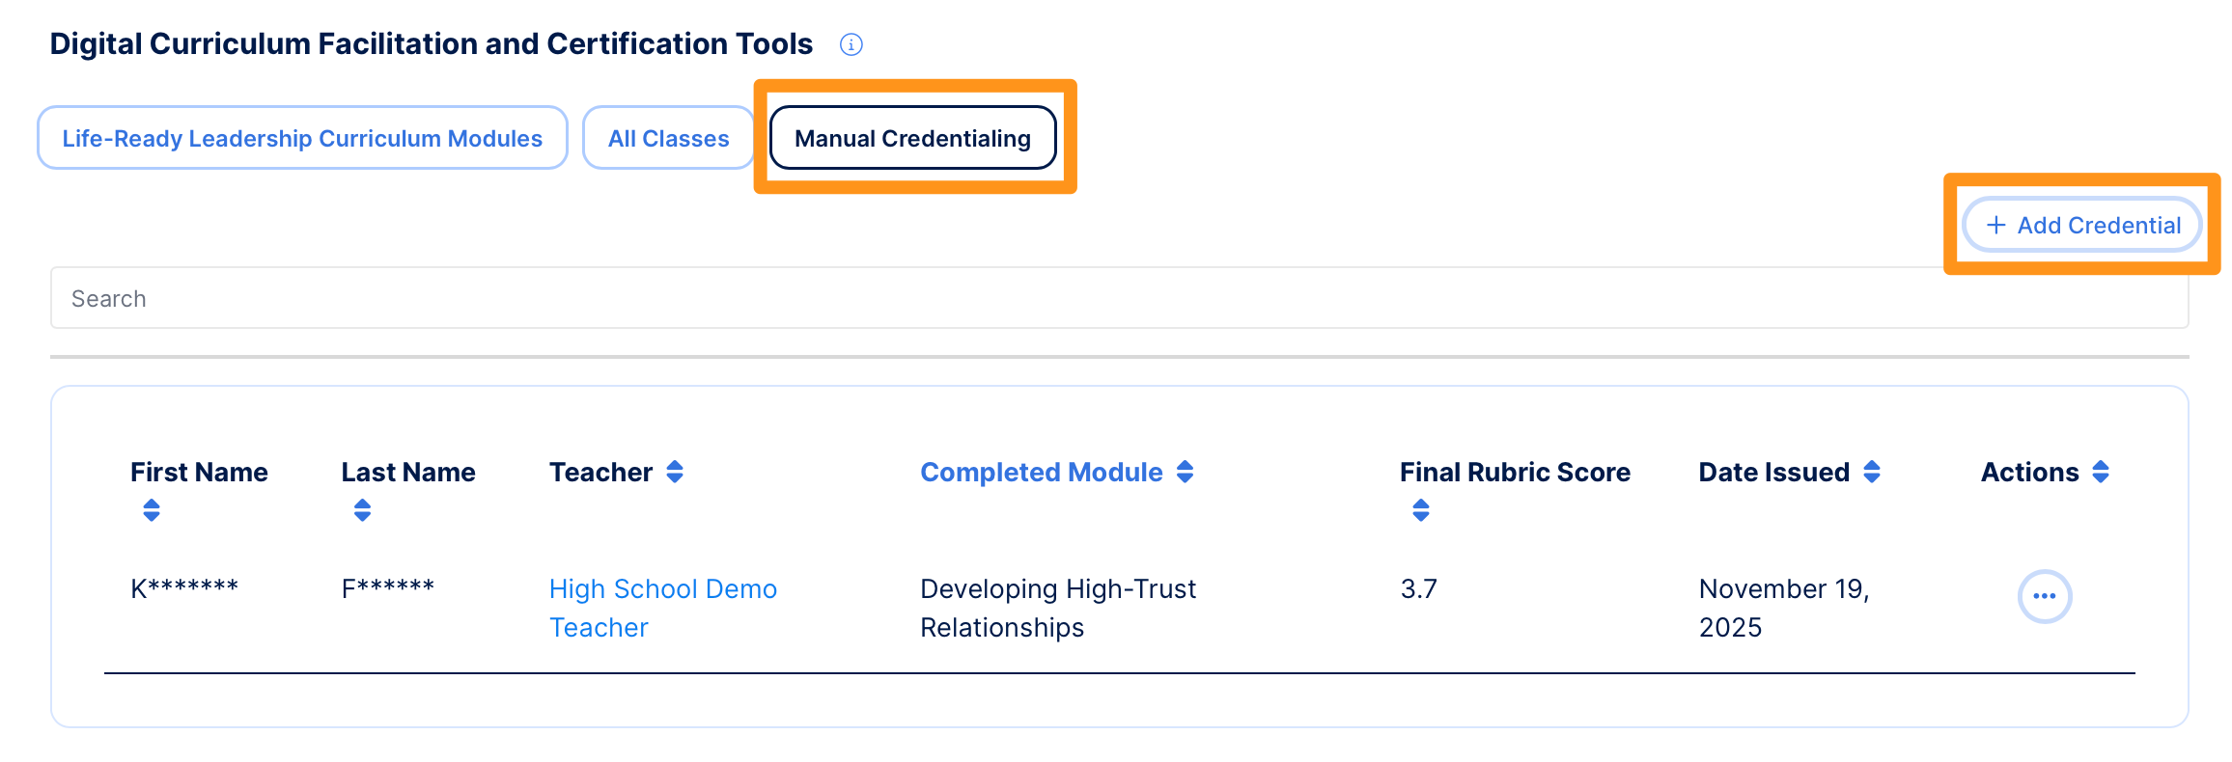Select the Manual Credentialing tab
Viewport: 2232px width, 762px height.
pos(912,138)
